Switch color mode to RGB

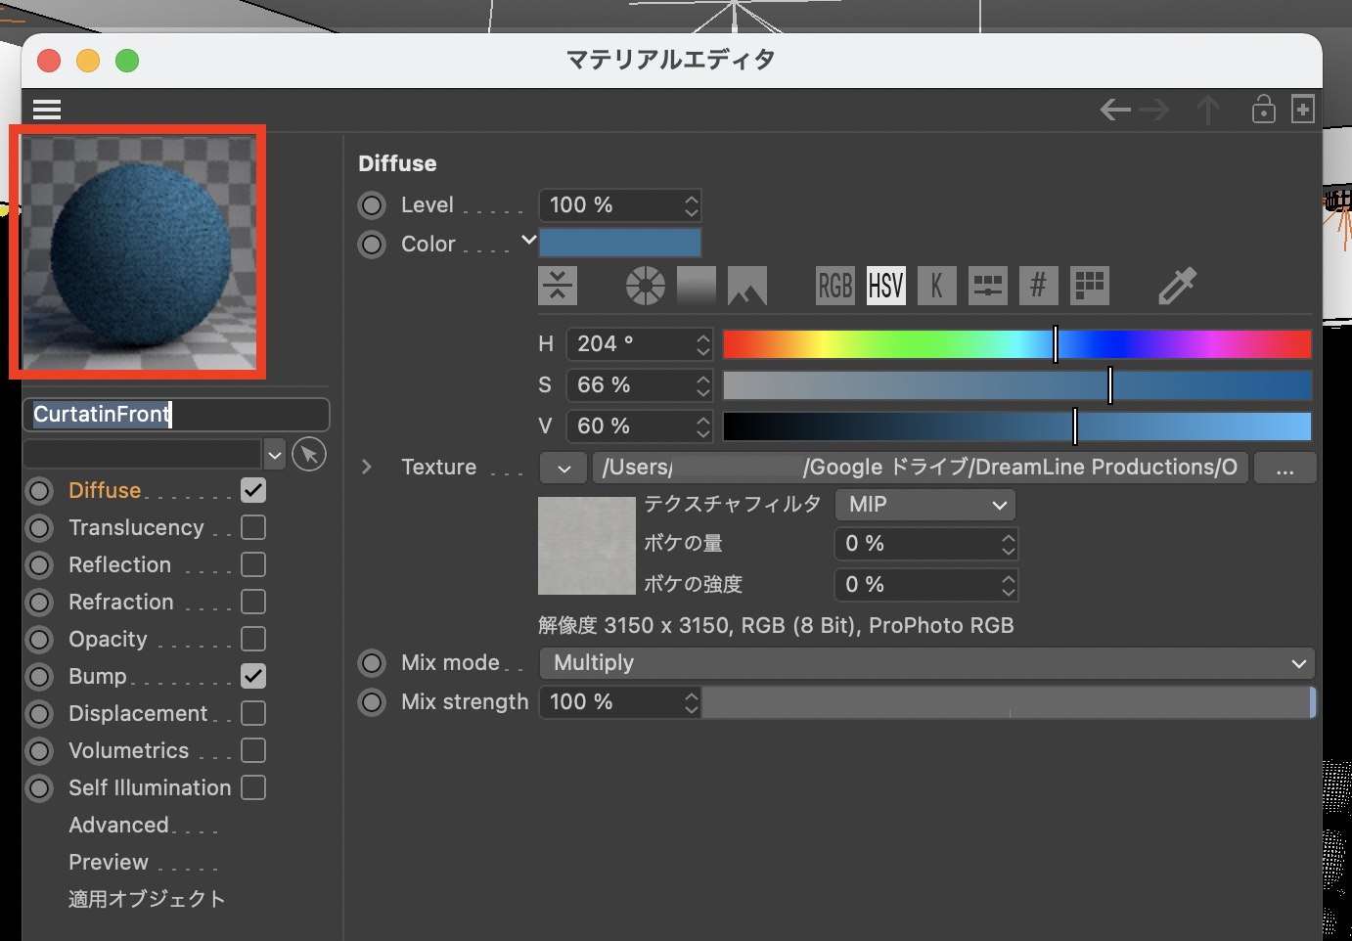click(834, 286)
